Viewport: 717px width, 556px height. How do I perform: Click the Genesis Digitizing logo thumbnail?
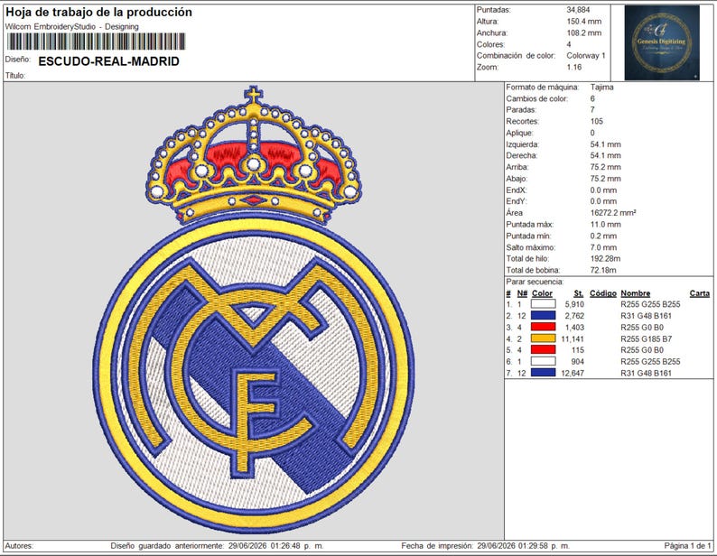pyautogui.click(x=662, y=42)
